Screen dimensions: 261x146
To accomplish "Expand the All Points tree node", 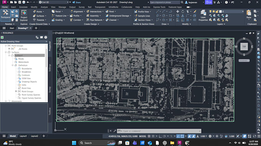I will coord(9,49).
